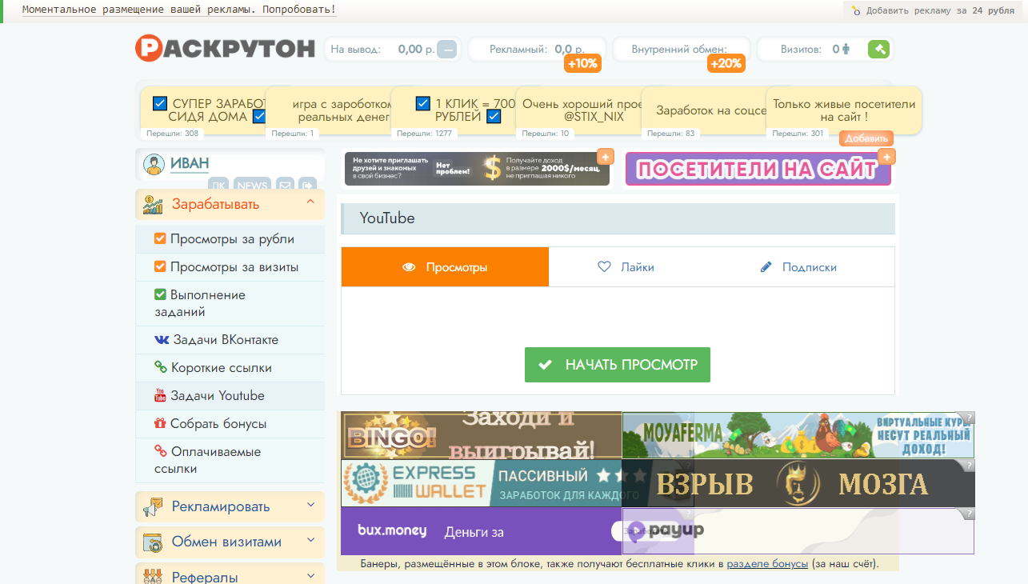Click the orange plus on Посетители на сайт banner
Screen dimensions: 1028x584
click(886, 157)
